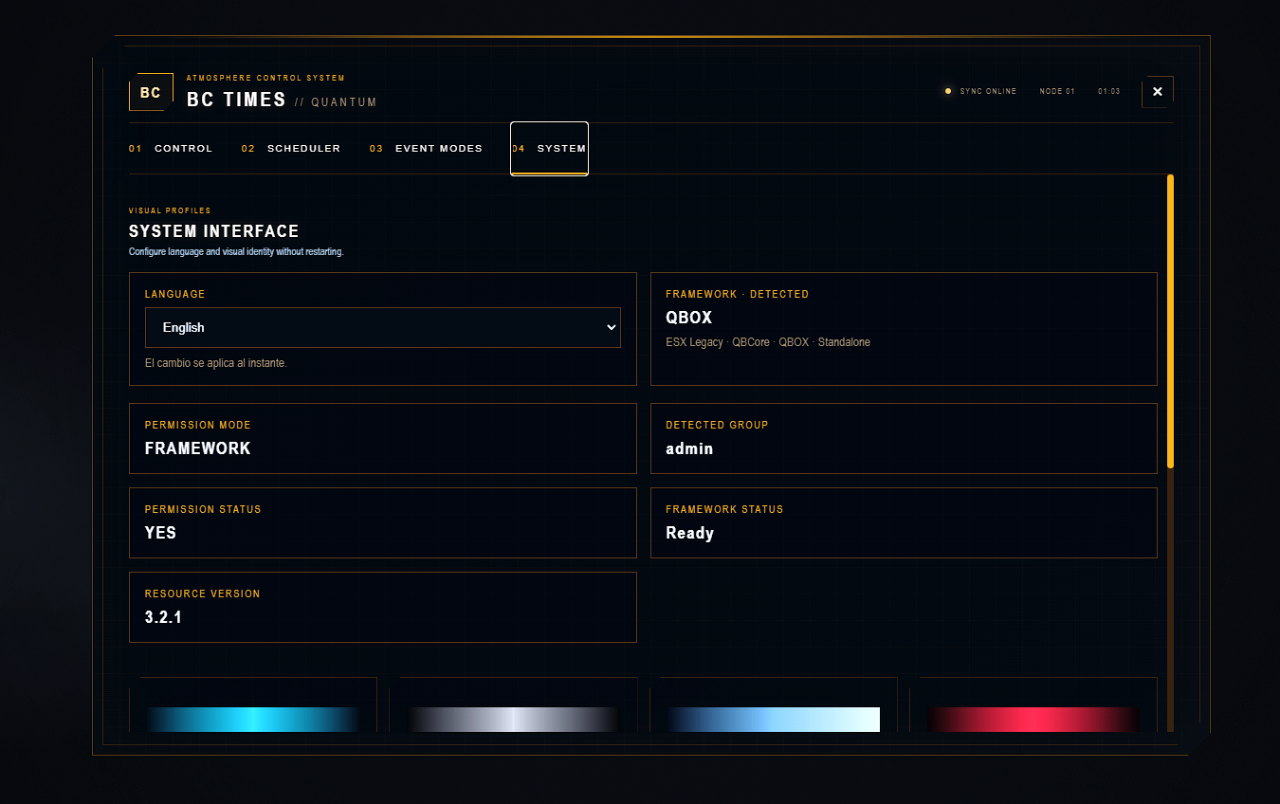Click the Sync Online status indicator

(980, 92)
